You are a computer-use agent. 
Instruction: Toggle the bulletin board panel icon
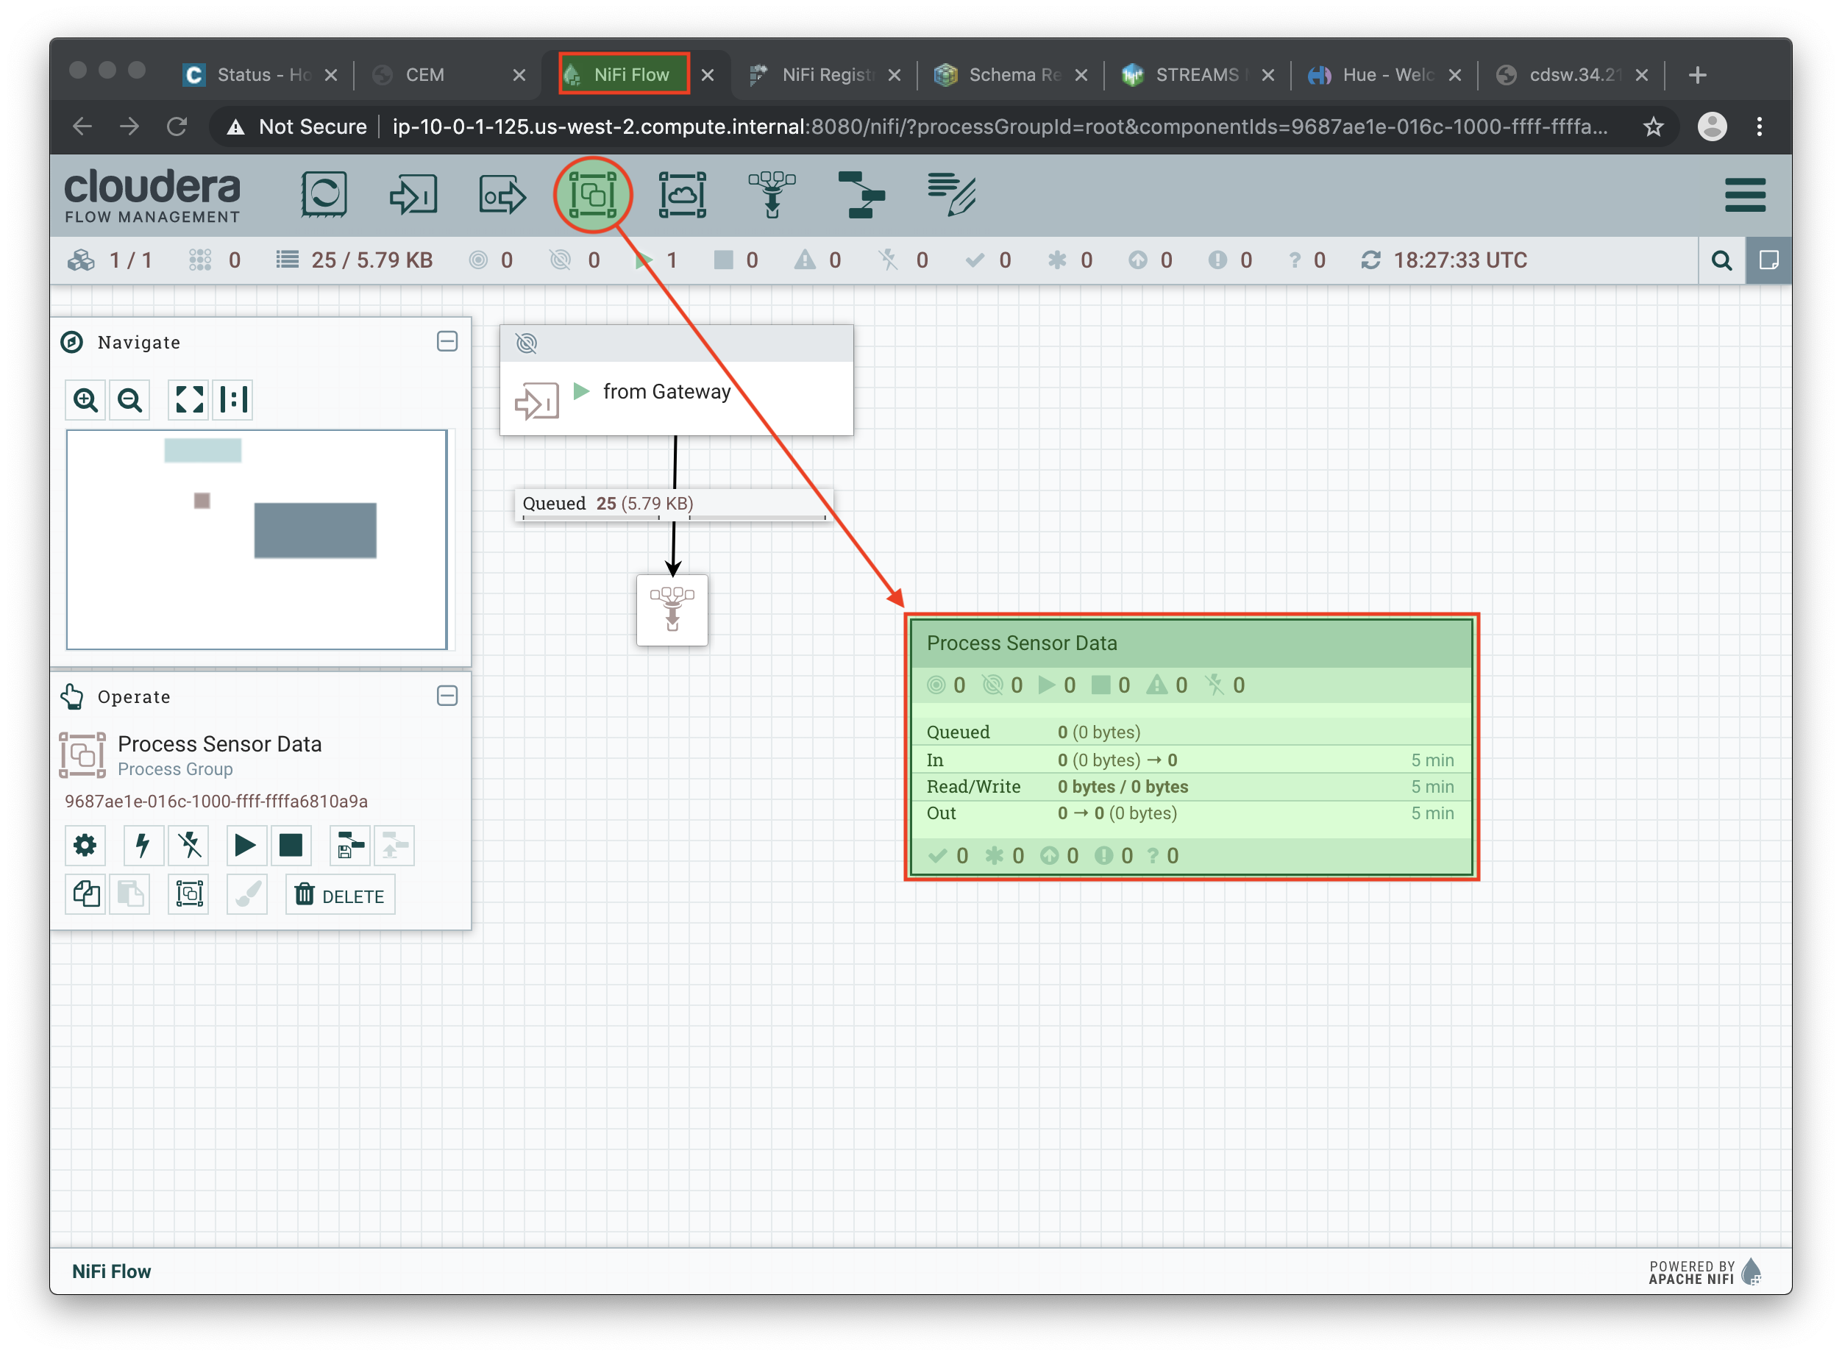pyautogui.click(x=1768, y=260)
